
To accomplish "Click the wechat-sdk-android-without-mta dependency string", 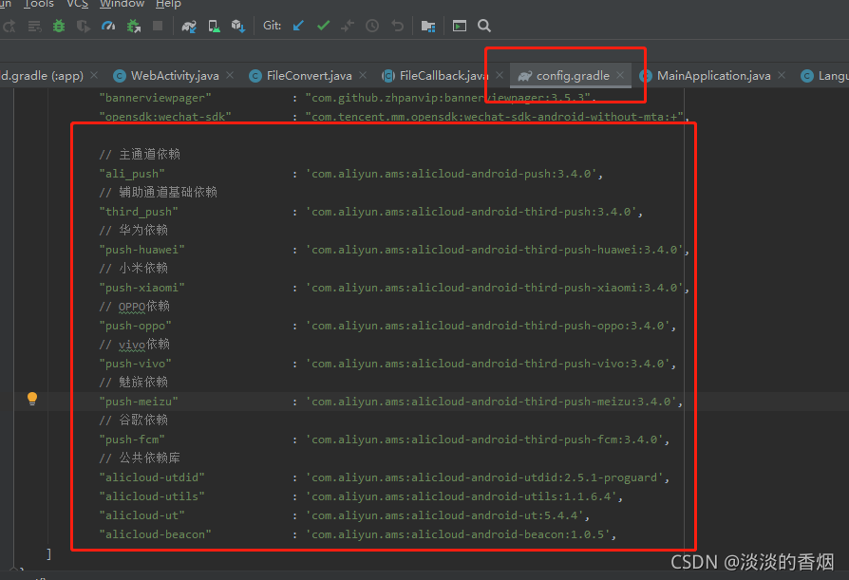I will click(495, 117).
